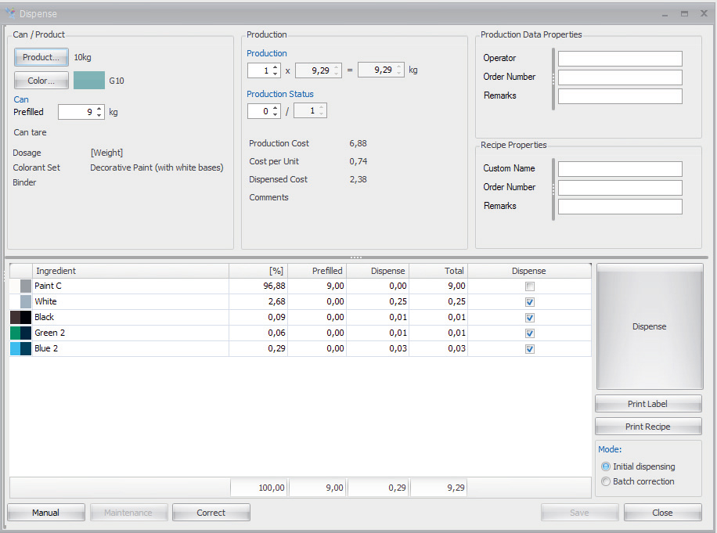
Task: Increase Production quantity with up arrow
Action: pos(276,67)
